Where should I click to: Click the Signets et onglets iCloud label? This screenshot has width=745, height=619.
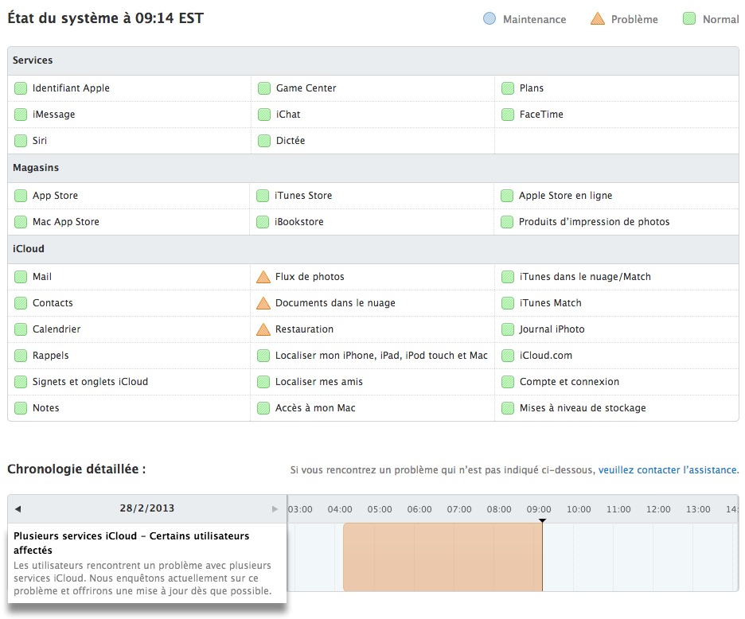90,381
